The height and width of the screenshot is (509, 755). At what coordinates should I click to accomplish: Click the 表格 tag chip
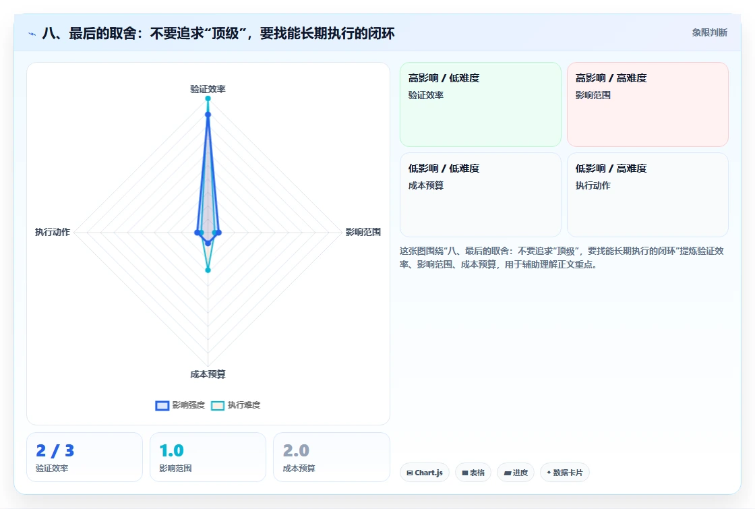click(473, 473)
